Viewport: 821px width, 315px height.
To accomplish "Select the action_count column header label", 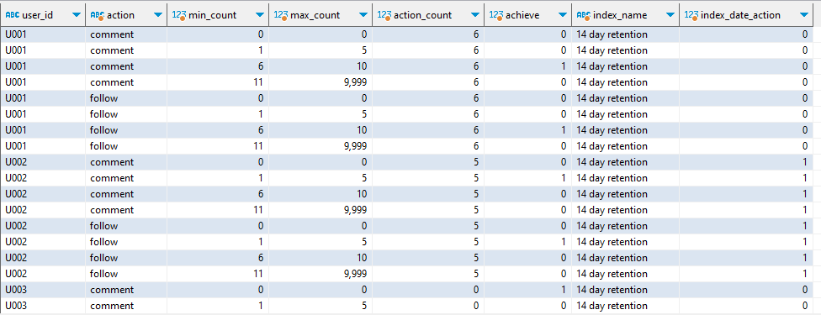I will (x=422, y=16).
